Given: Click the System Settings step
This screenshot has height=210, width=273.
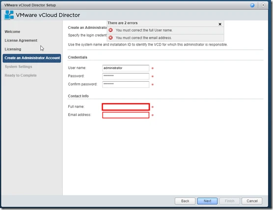Looking at the screenshot, I should pyautogui.click(x=19, y=67).
